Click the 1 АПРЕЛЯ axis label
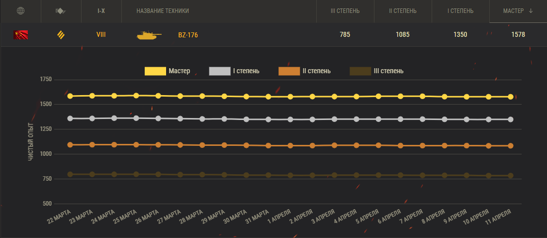 coord(278,217)
